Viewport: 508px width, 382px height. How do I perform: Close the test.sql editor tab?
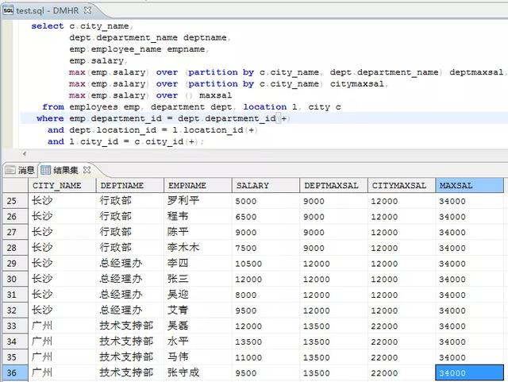tap(87, 10)
